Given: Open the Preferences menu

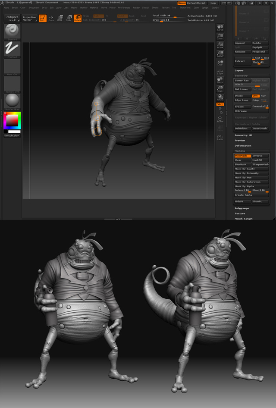Looking at the screenshot, I should 124,8.
